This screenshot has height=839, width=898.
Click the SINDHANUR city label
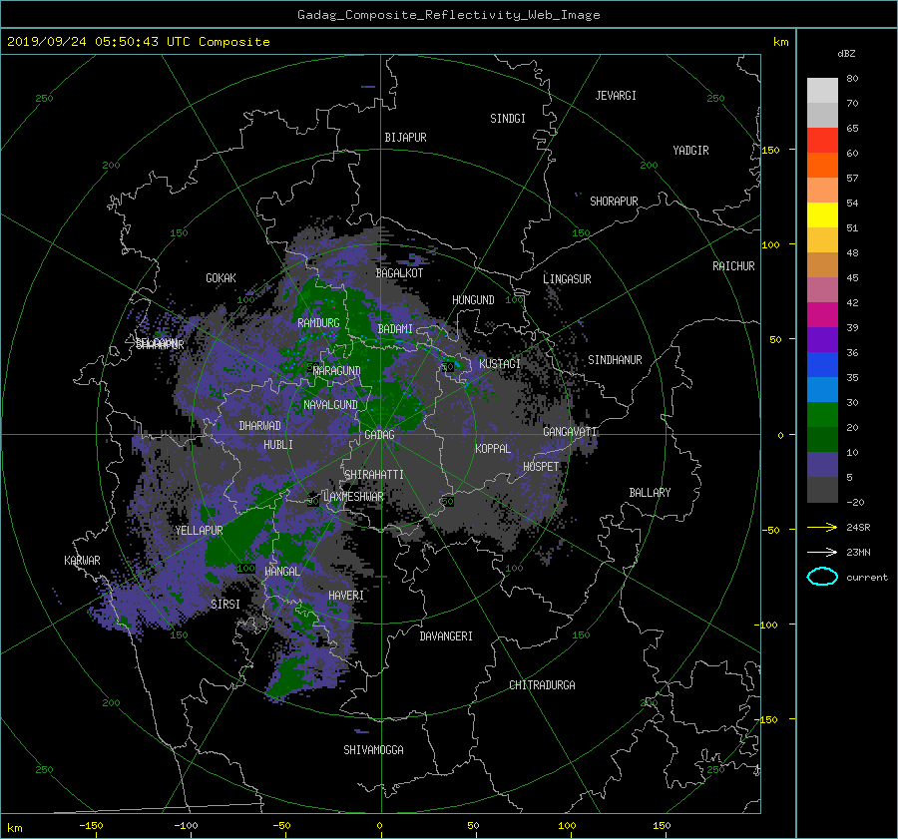click(x=615, y=360)
